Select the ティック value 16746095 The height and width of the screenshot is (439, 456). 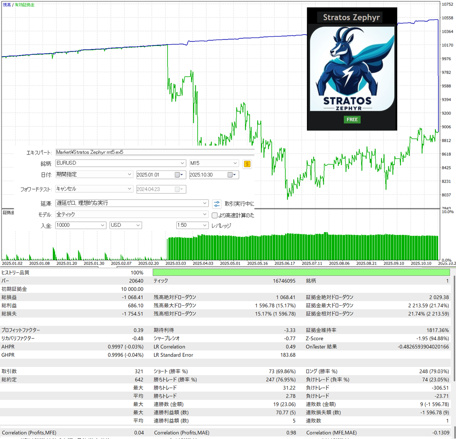[x=284, y=281]
